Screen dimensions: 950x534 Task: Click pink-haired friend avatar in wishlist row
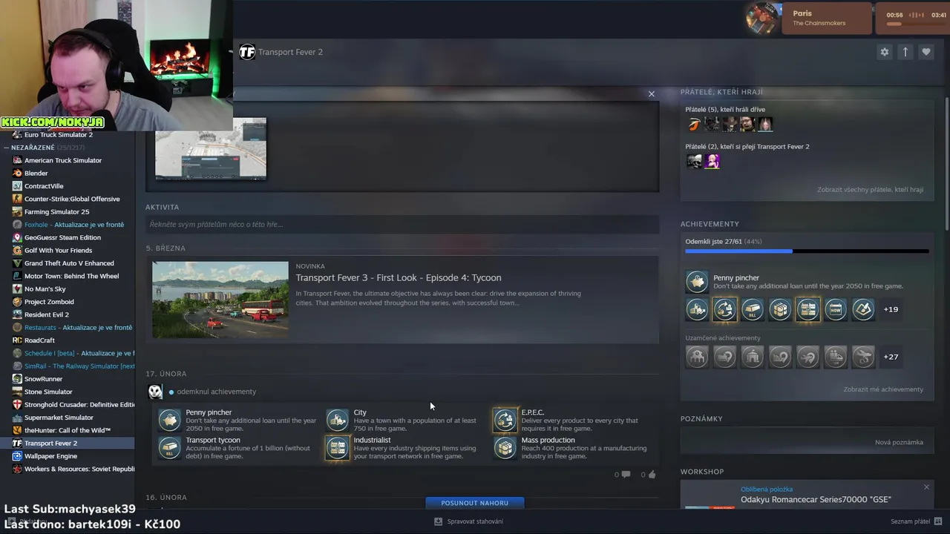[712, 161]
